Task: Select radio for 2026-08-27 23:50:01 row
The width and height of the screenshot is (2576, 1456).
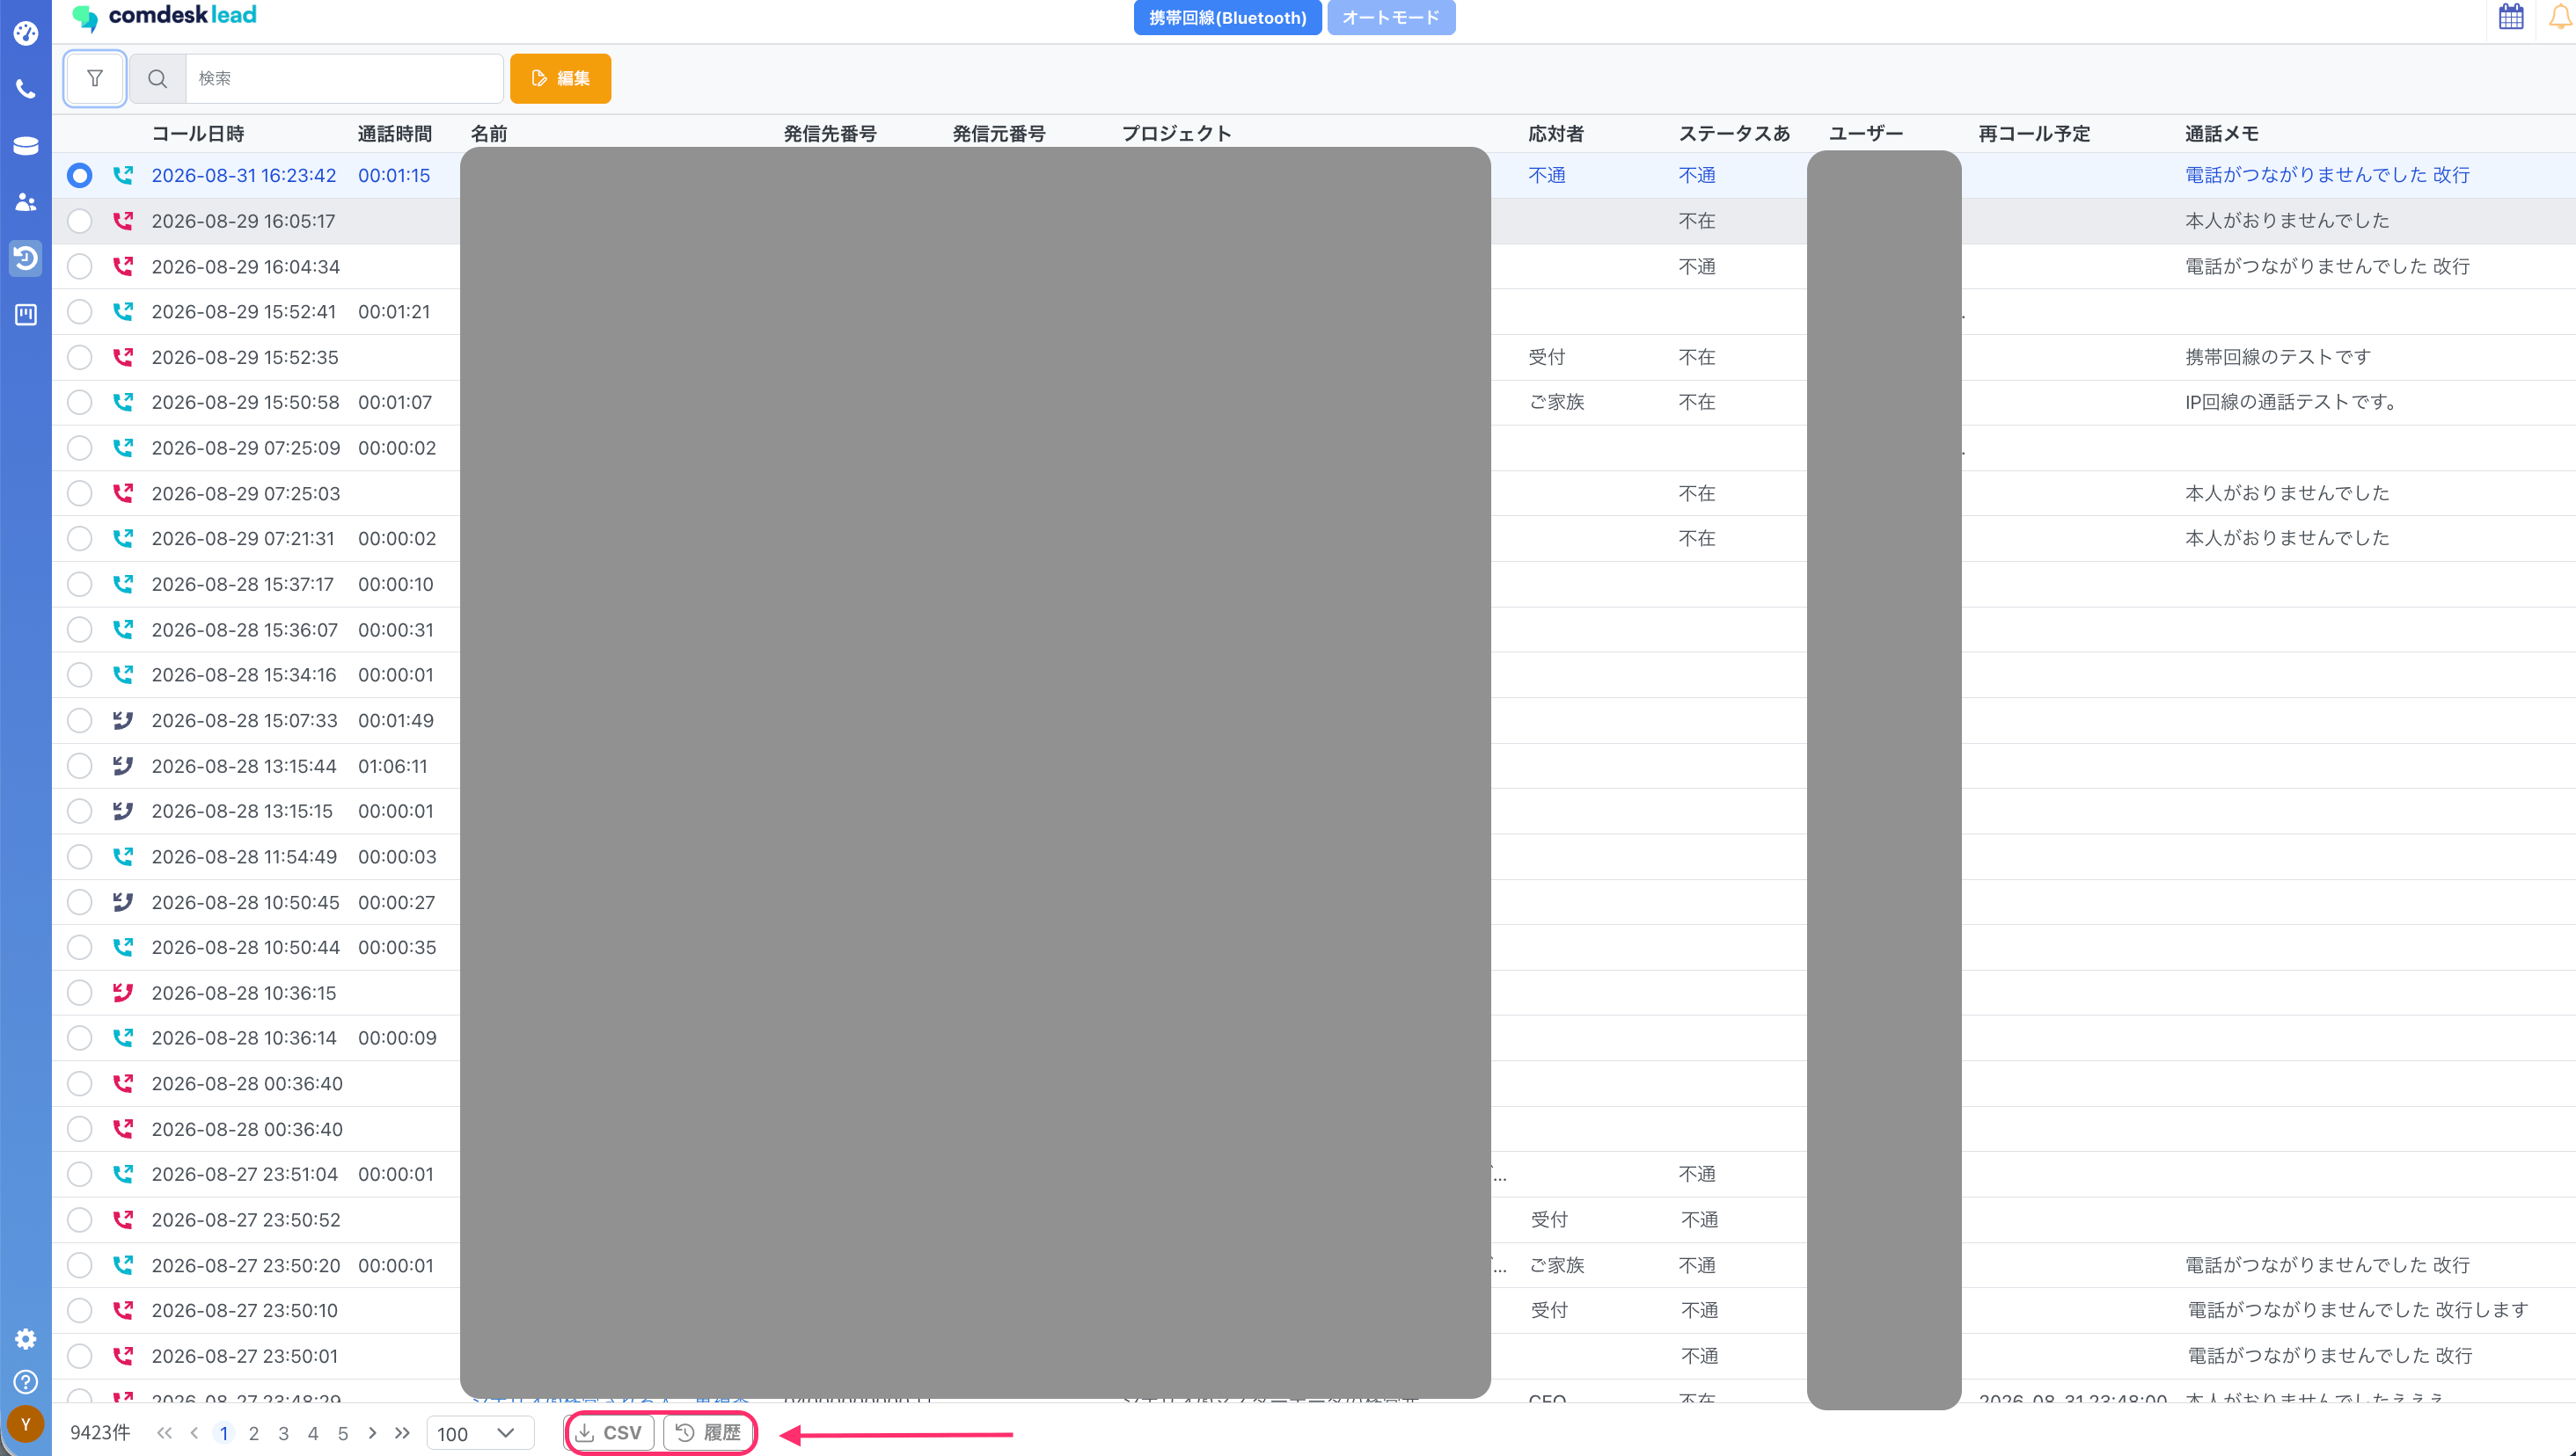Action: 80,1356
